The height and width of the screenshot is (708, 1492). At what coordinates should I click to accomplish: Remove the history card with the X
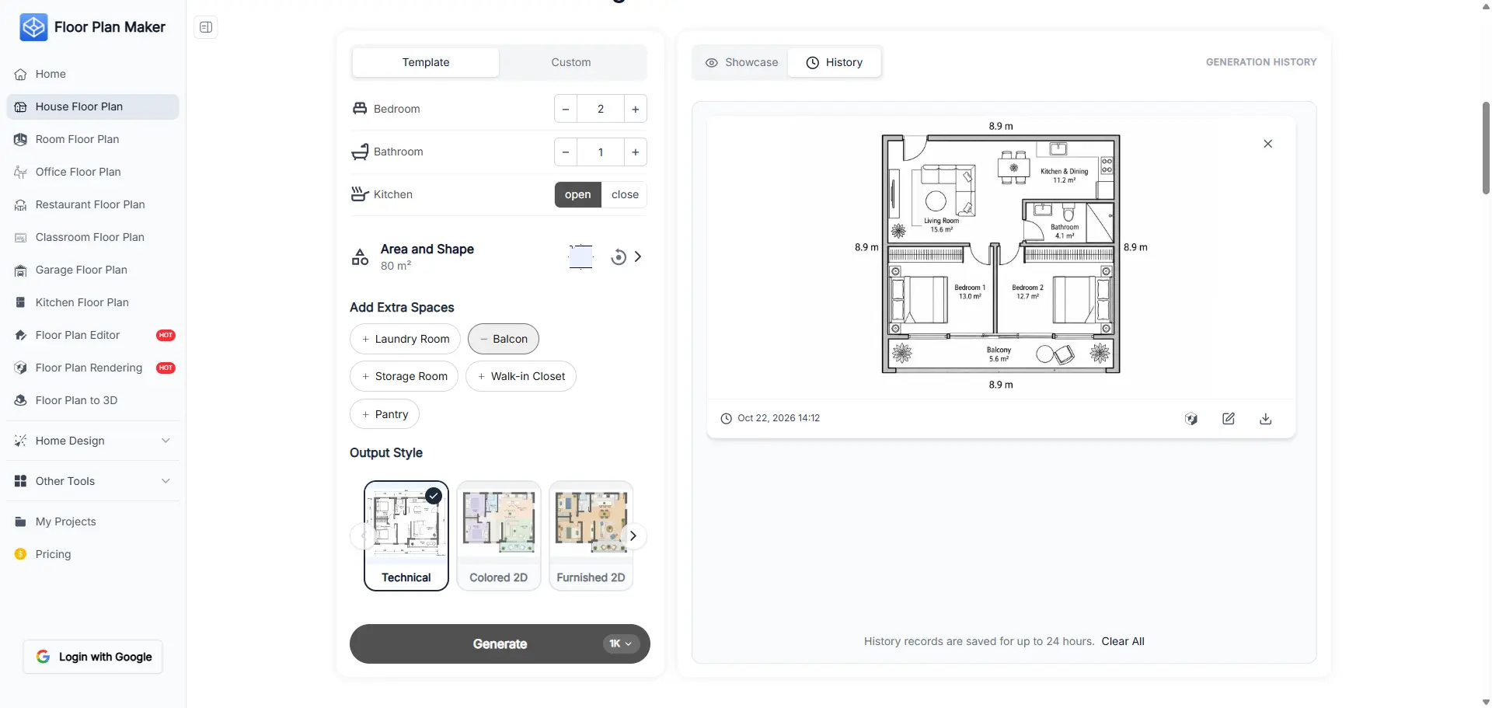point(1268,144)
